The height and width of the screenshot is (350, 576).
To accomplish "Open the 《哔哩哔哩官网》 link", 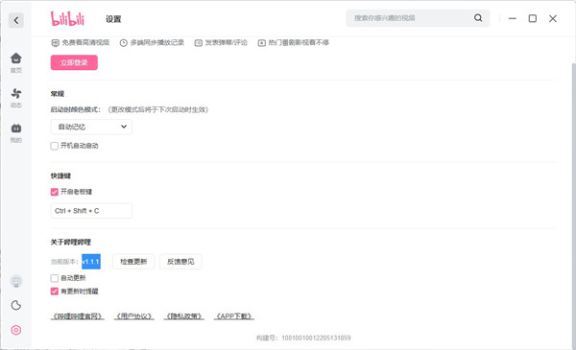I will point(78,316).
